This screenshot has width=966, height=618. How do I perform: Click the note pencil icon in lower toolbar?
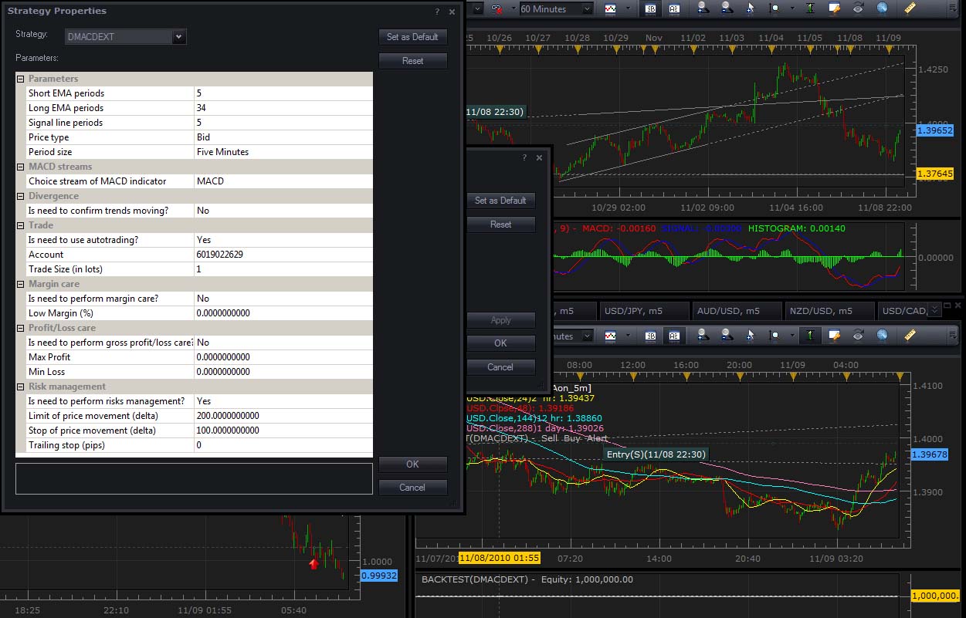click(834, 336)
